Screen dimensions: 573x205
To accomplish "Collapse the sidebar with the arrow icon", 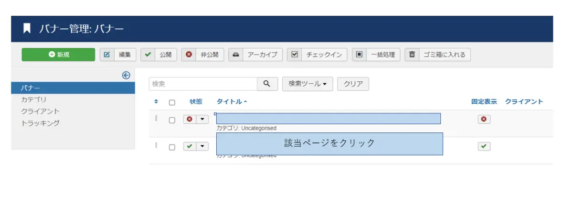I will [x=126, y=75].
